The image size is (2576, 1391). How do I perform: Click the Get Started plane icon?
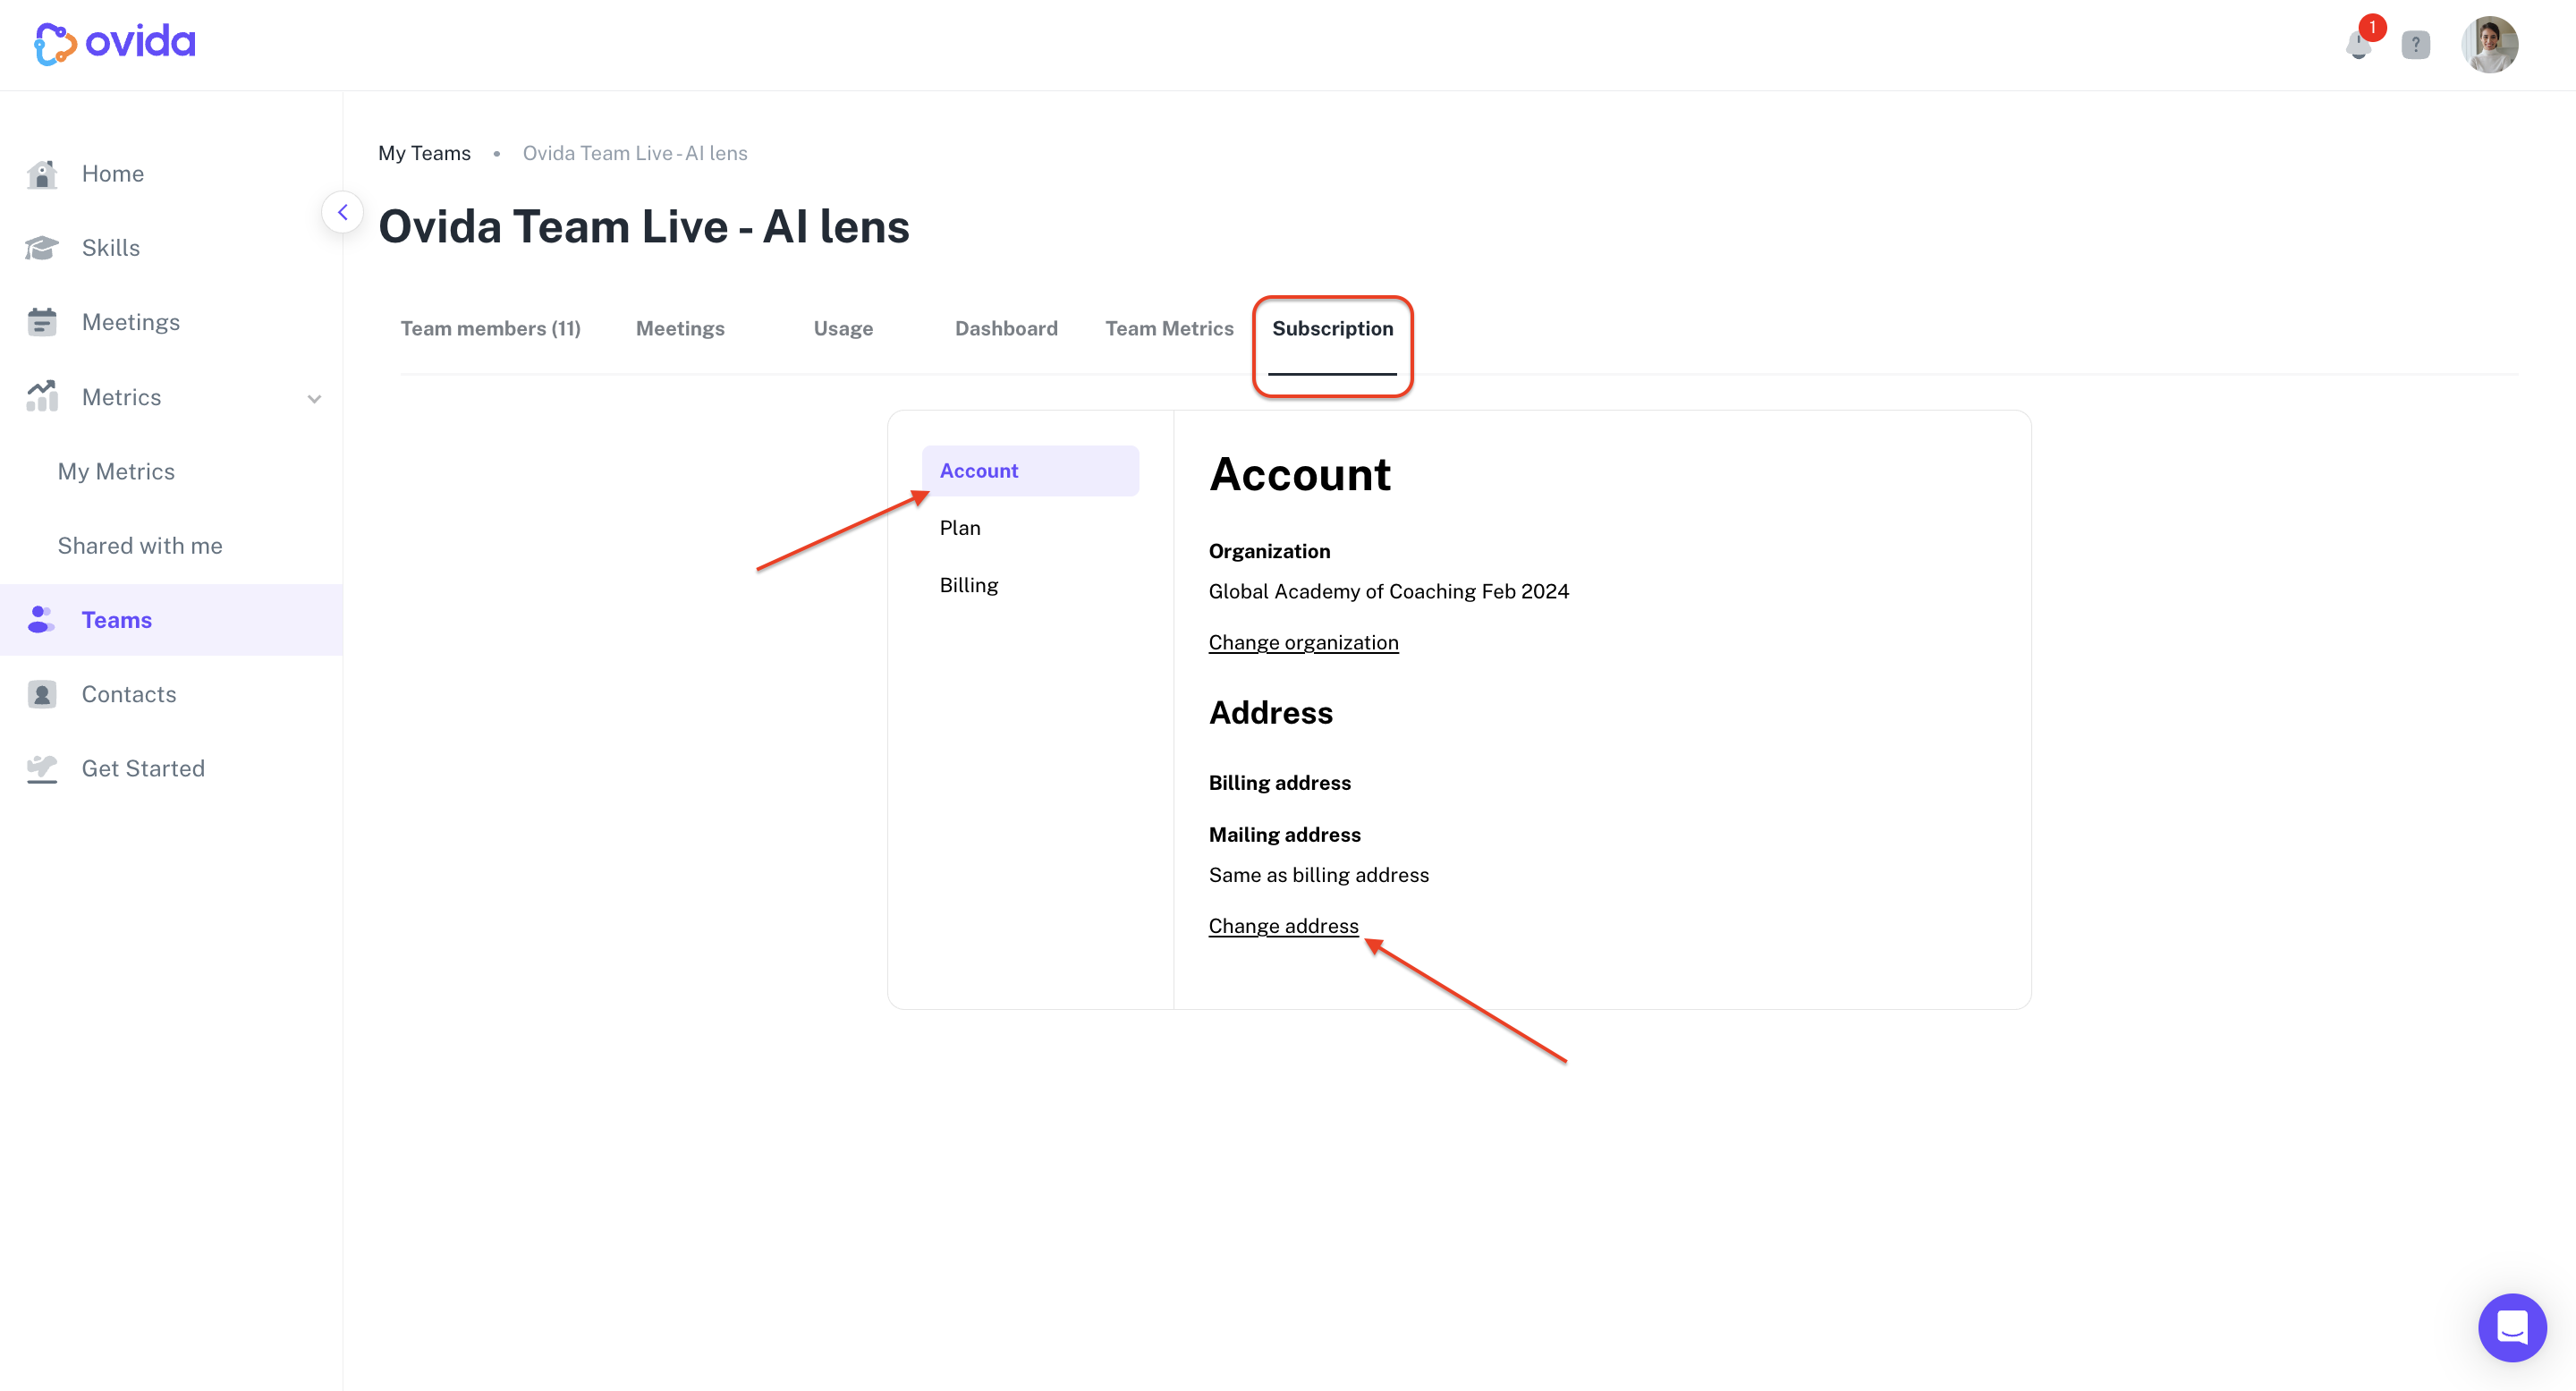(x=42, y=769)
